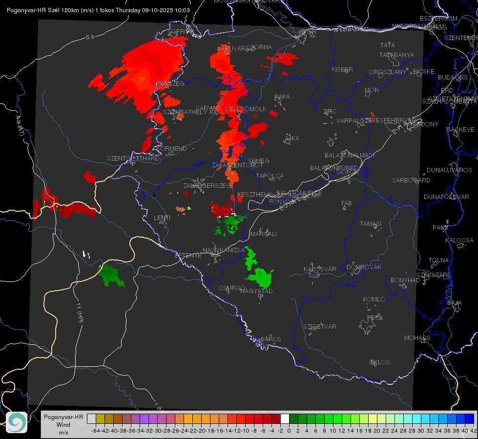Click the ZALAEGERSZEG city label

click(207, 185)
